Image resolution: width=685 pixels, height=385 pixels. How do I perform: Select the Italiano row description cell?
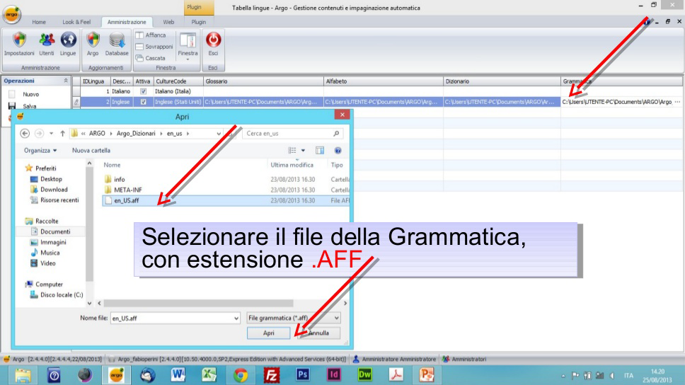[122, 91]
